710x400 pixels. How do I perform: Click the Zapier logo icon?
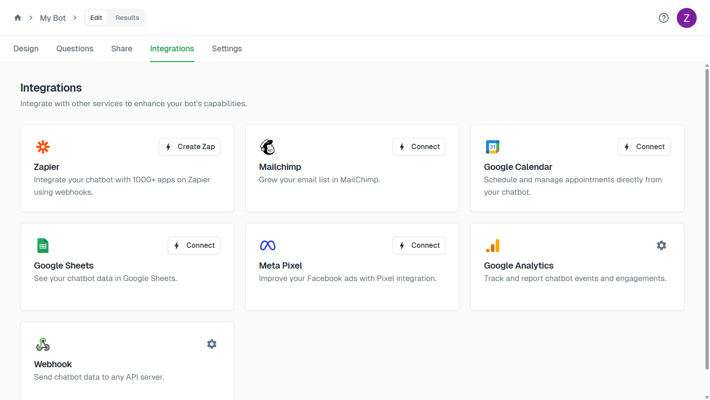(x=43, y=147)
